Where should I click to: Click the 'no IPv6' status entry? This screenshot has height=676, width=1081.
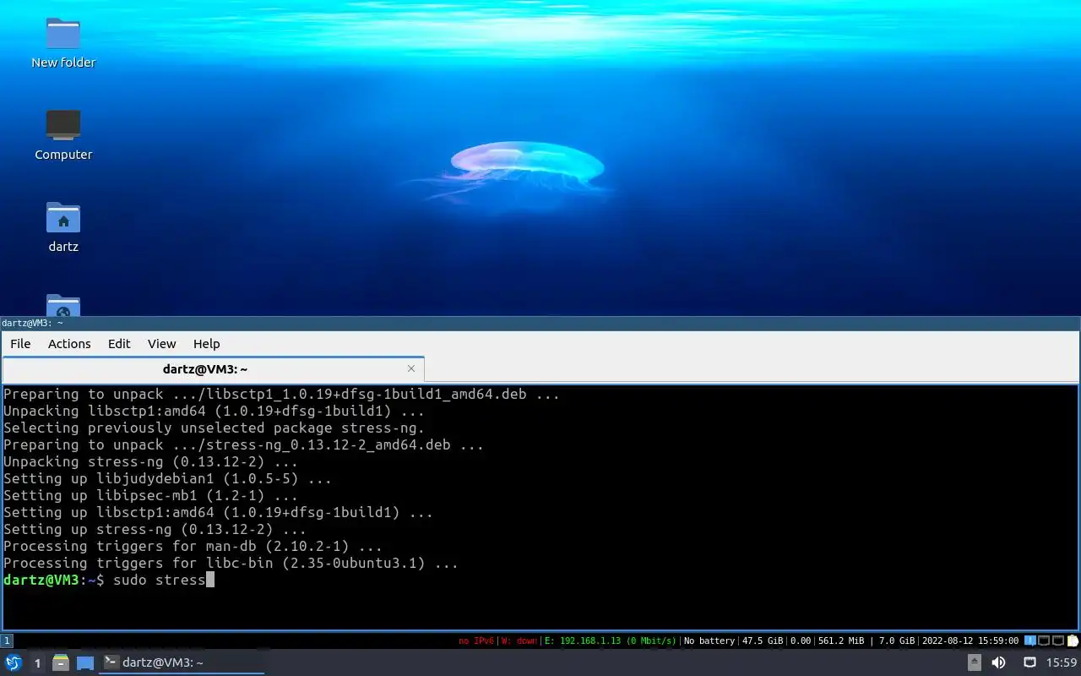(x=475, y=641)
